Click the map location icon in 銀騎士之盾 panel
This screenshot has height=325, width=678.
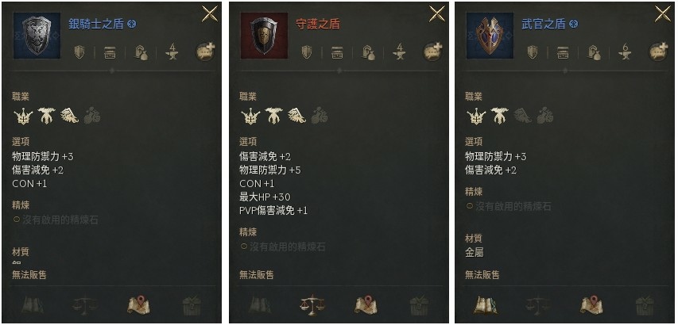click(x=138, y=305)
